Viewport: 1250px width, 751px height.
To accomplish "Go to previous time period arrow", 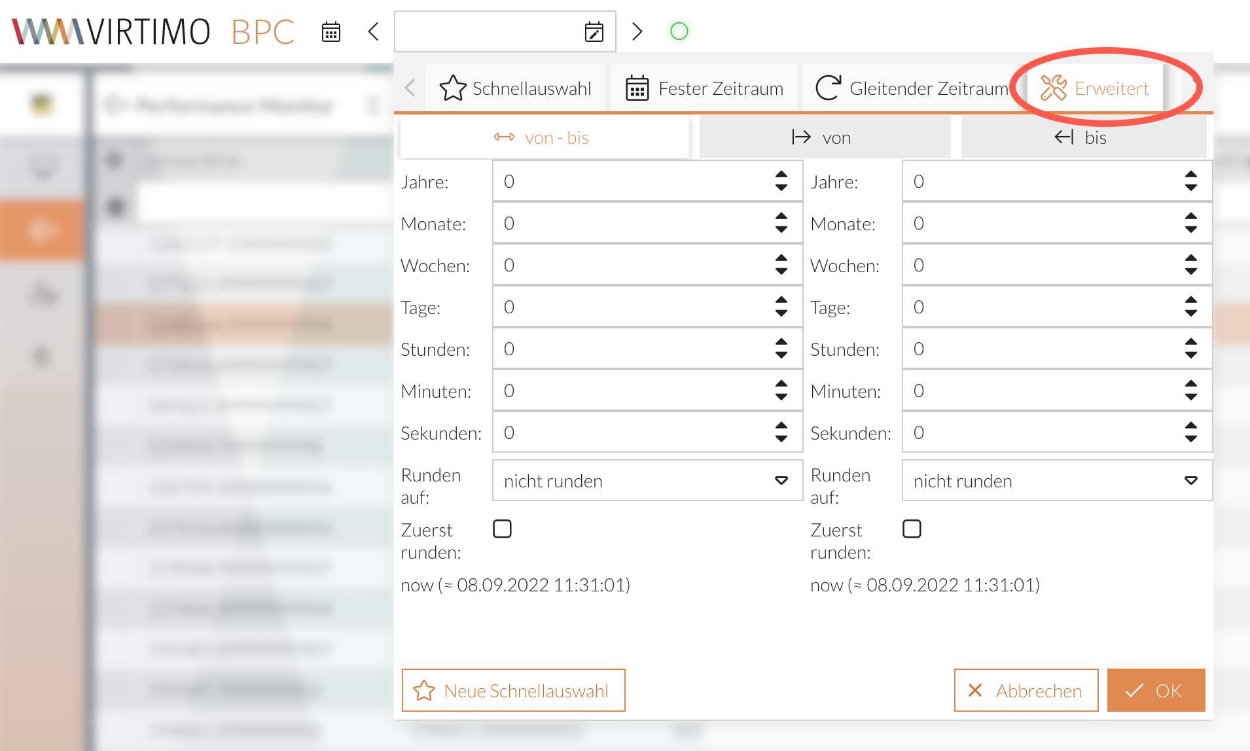I will (x=374, y=31).
